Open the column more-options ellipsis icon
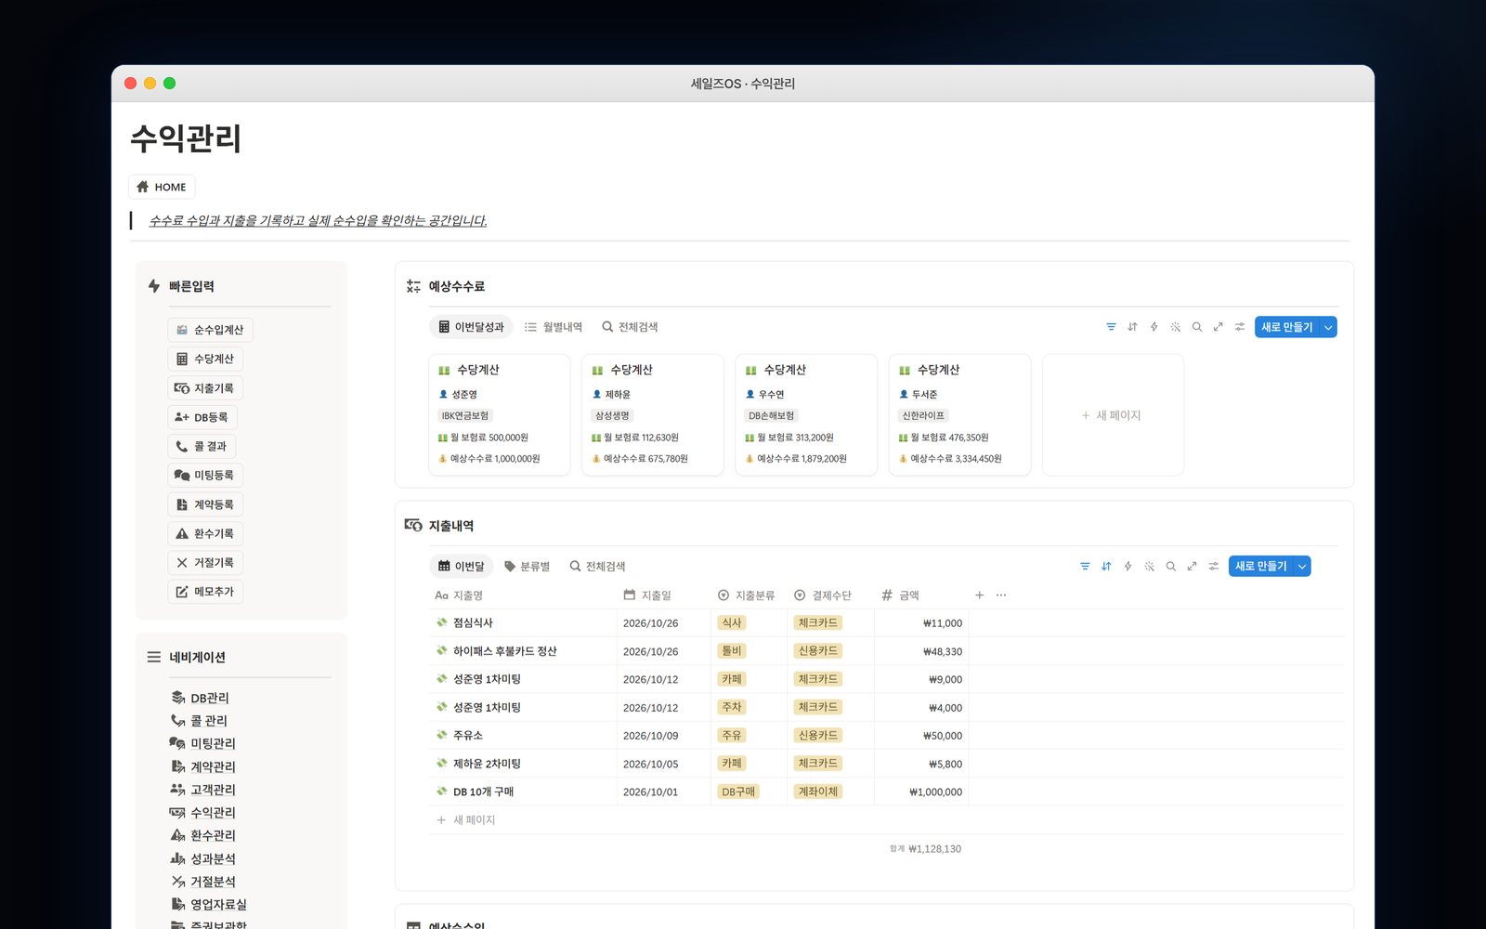The height and width of the screenshot is (929, 1486). tap(1001, 595)
